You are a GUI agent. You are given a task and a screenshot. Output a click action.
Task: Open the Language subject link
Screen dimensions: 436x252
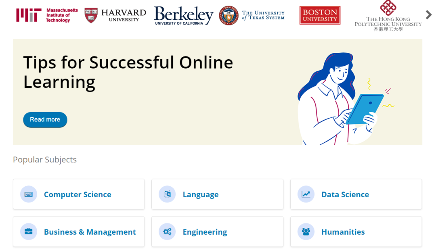201,194
